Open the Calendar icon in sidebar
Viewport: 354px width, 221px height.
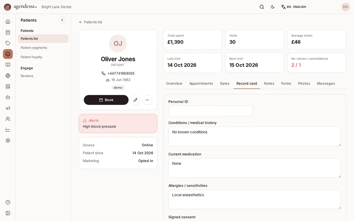[x=8, y=32]
